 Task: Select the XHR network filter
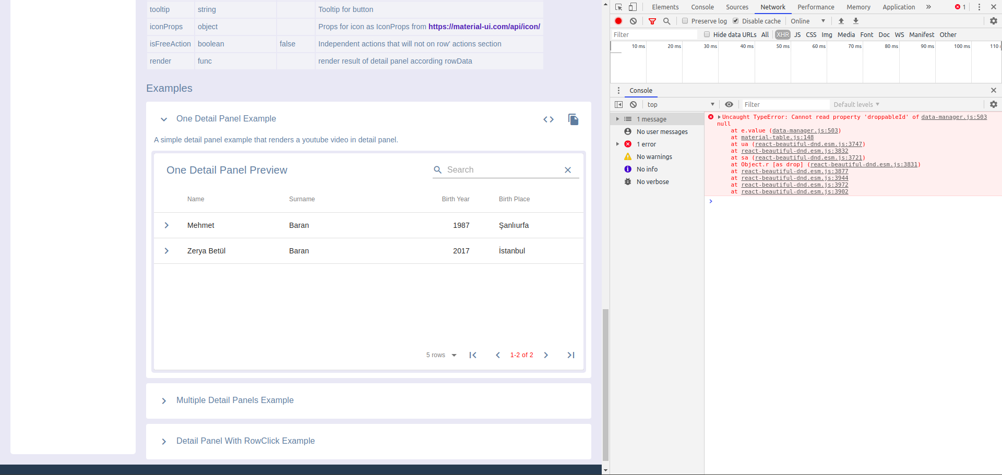[782, 34]
